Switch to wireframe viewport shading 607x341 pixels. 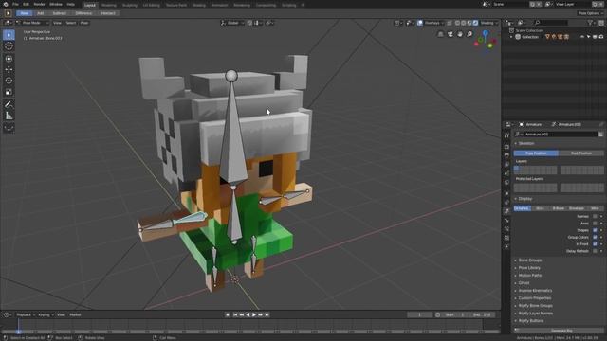point(457,23)
